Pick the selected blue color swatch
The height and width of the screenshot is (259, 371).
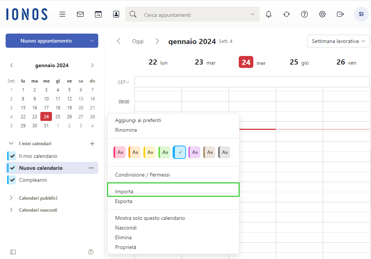(179, 152)
